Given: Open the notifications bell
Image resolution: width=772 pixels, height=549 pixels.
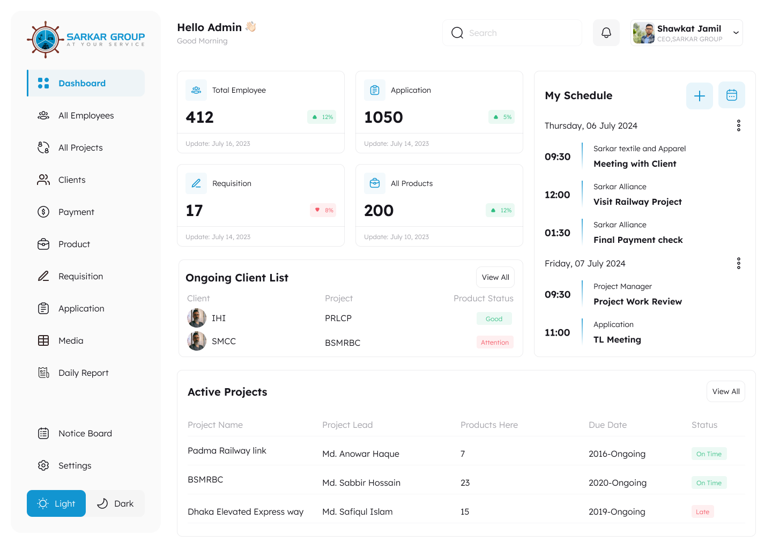Looking at the screenshot, I should click(x=606, y=33).
